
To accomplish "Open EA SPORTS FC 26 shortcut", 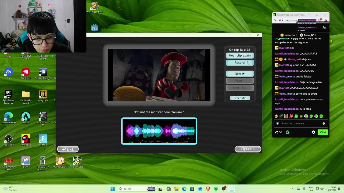I will (43, 120).
